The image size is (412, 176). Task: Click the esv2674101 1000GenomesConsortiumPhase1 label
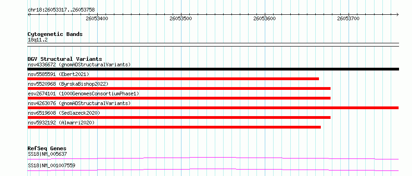point(83,94)
